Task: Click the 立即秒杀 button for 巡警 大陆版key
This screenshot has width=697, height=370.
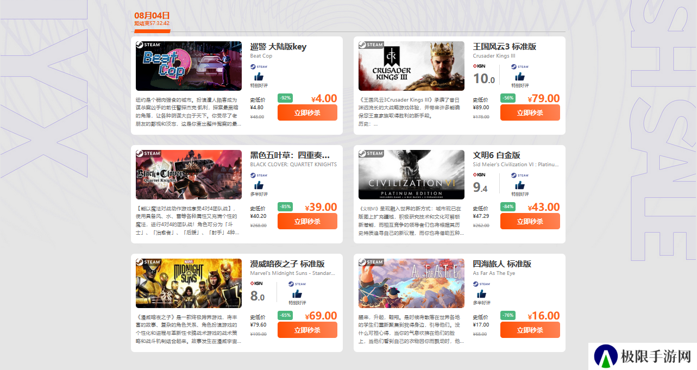Action: point(307,112)
